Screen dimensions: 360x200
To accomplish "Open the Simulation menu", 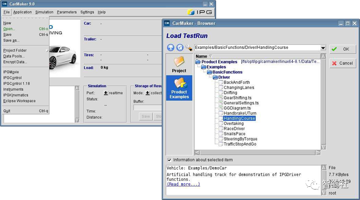I will coord(44,12).
